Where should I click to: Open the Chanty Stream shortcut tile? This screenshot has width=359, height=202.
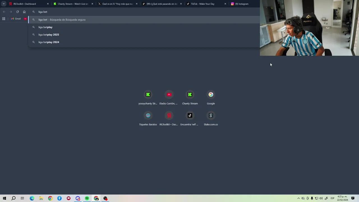(x=190, y=98)
